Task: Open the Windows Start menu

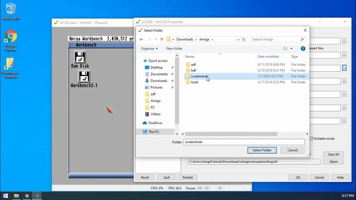Action: pyautogui.click(x=6, y=196)
